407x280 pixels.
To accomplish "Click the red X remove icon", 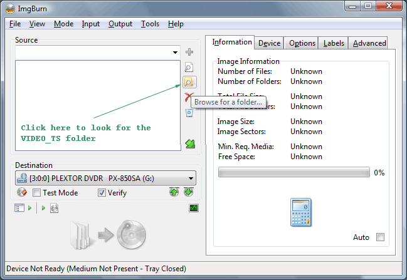I will point(189,98).
